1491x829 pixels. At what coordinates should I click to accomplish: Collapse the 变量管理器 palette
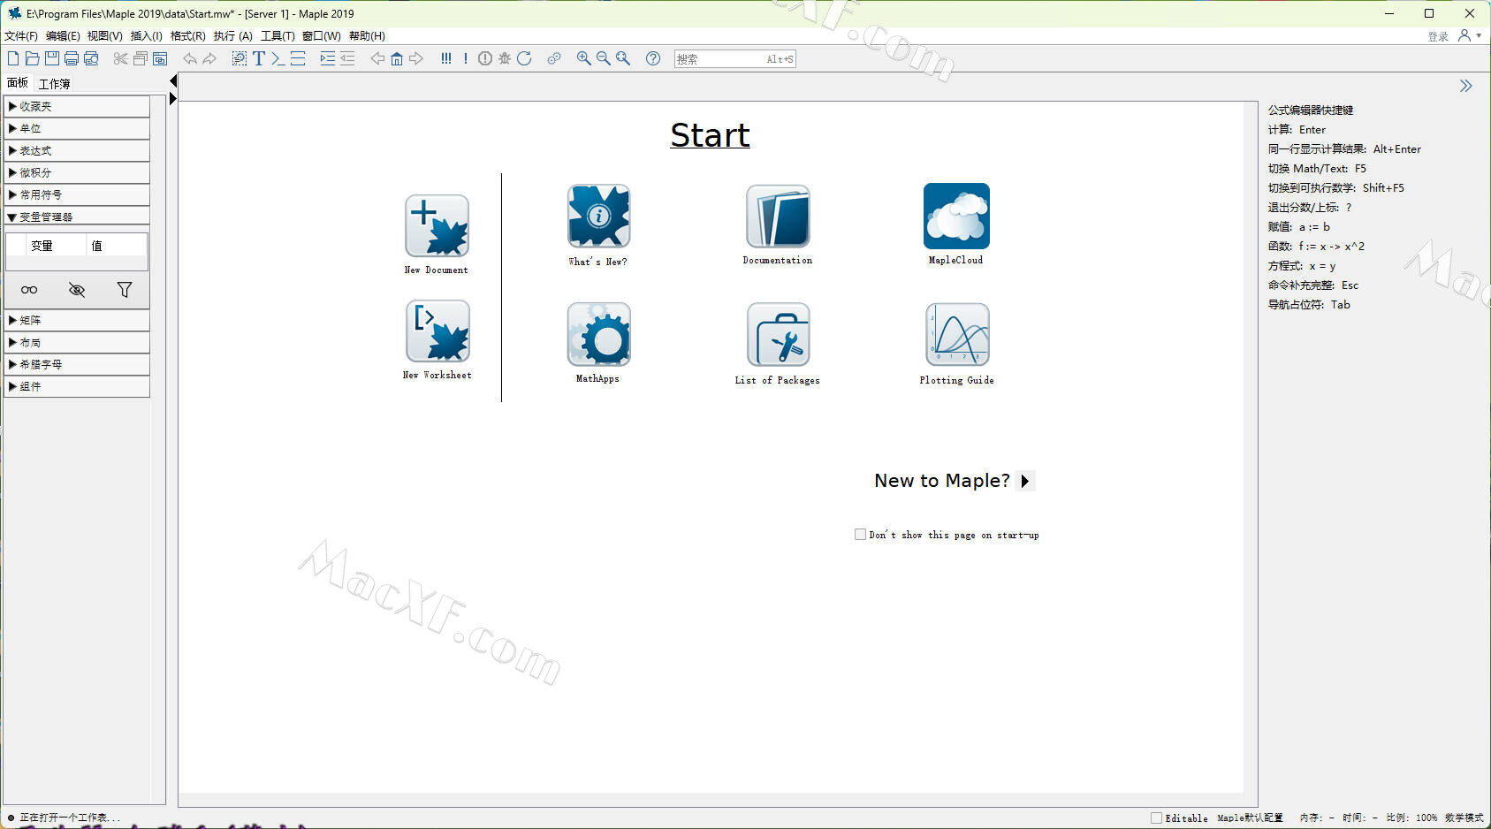coord(46,217)
